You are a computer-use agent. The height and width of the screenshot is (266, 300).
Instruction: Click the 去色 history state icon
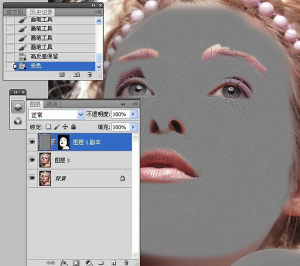pyautogui.click(x=22, y=66)
